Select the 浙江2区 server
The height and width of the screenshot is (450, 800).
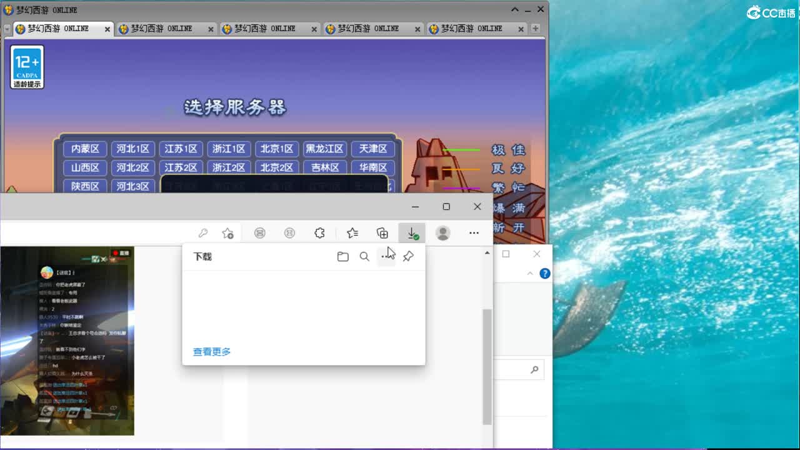click(x=229, y=167)
